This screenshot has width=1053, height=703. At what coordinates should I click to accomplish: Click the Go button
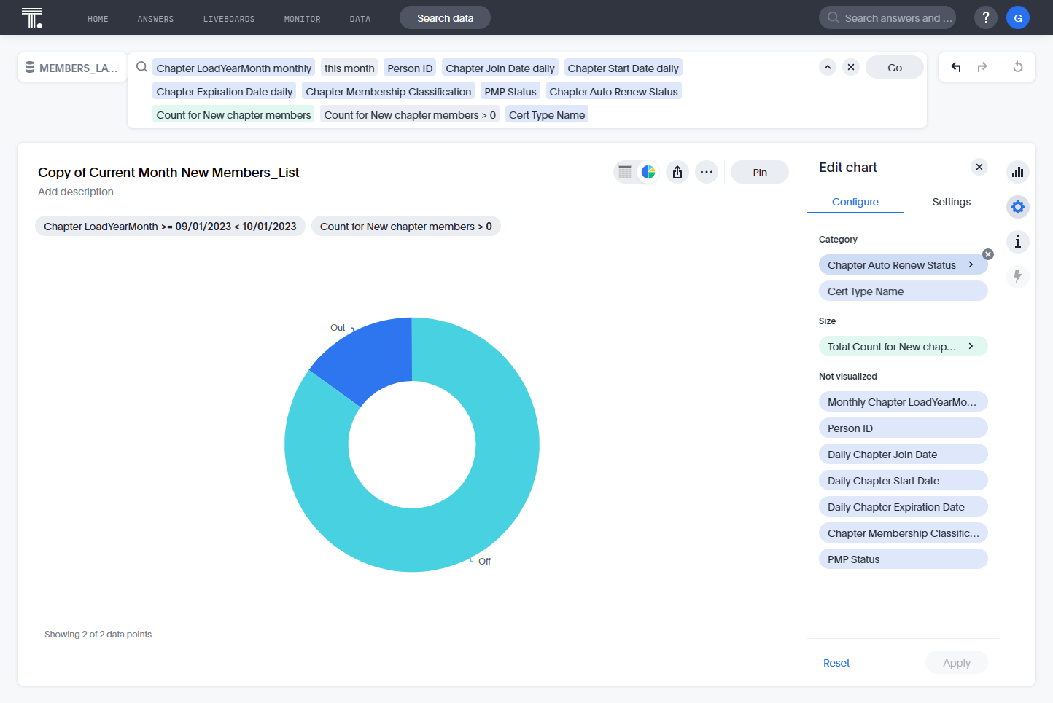coord(895,67)
